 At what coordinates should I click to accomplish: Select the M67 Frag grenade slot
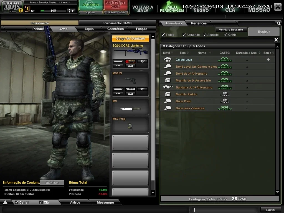click(x=130, y=125)
